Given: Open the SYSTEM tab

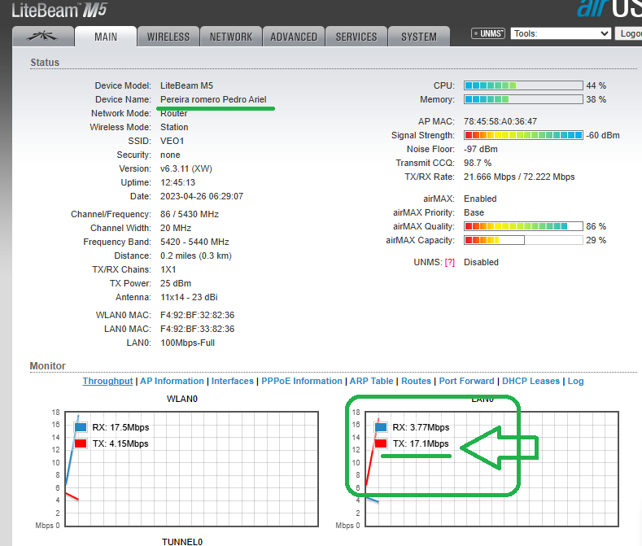Looking at the screenshot, I should click(419, 37).
